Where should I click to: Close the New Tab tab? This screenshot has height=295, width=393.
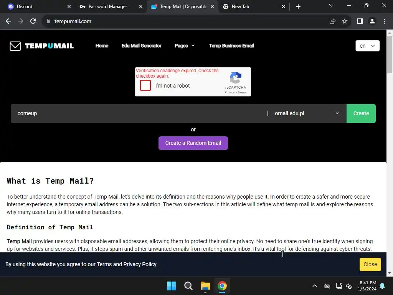[x=284, y=7]
